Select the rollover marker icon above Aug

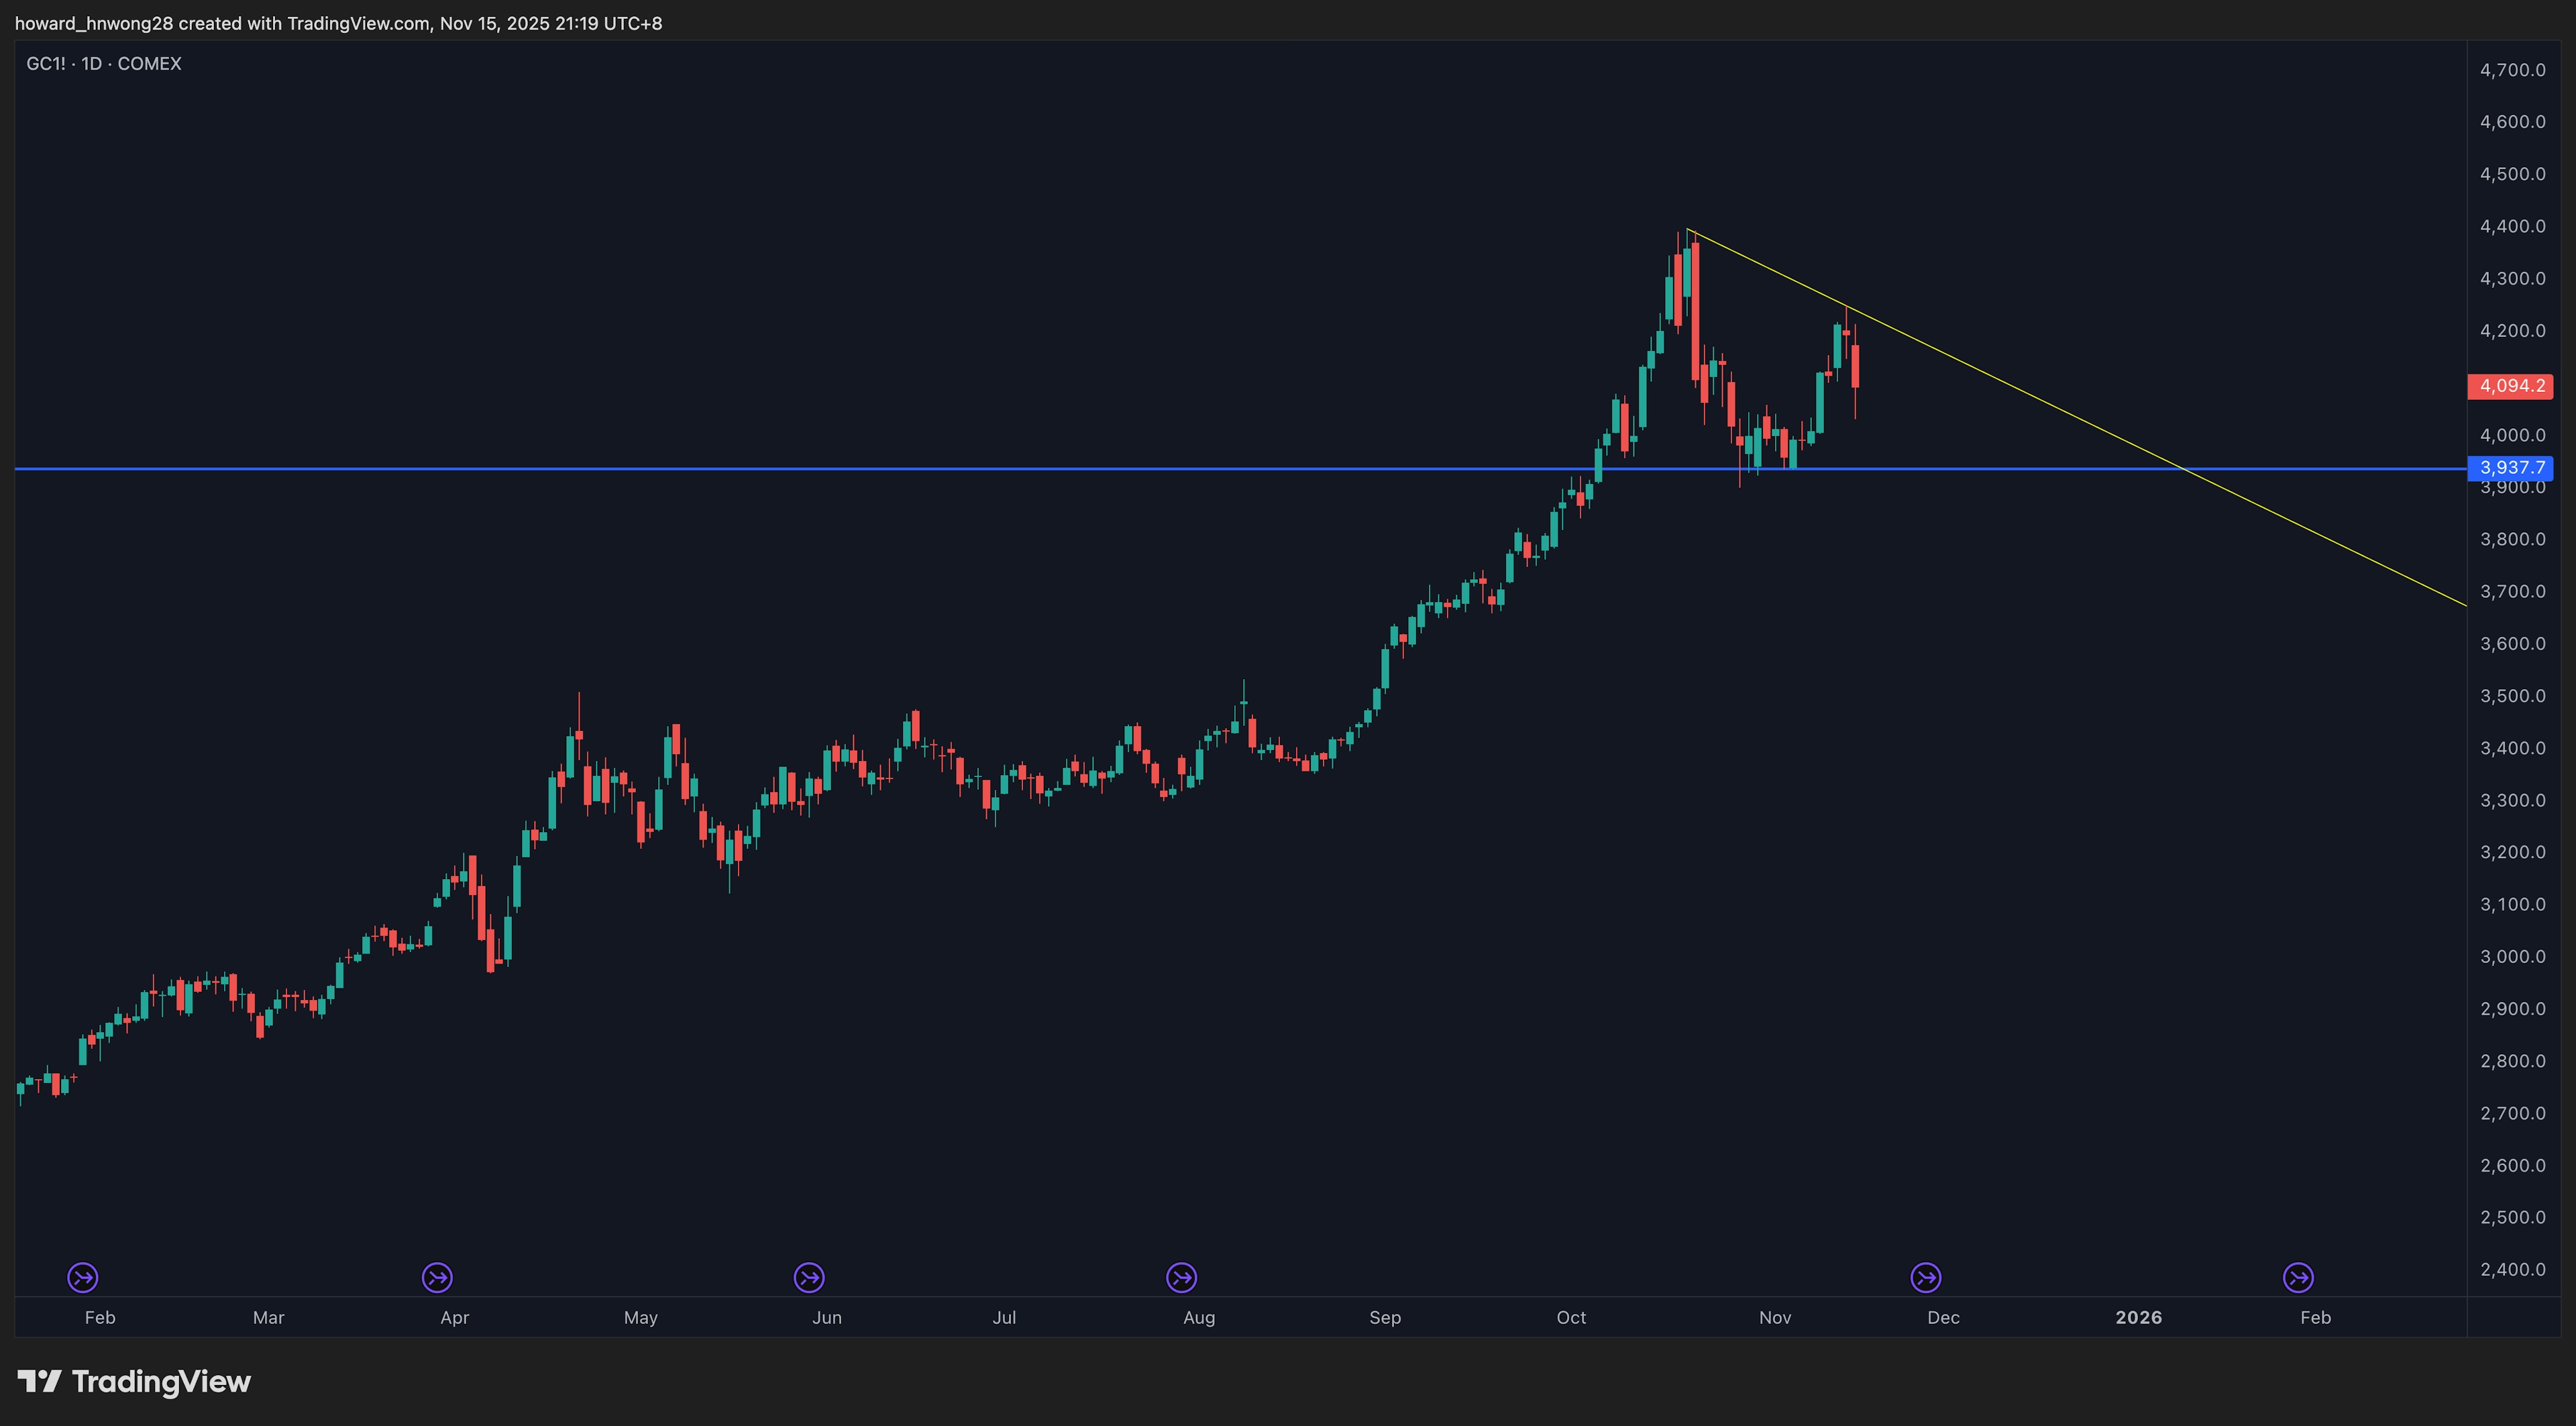(1181, 1277)
